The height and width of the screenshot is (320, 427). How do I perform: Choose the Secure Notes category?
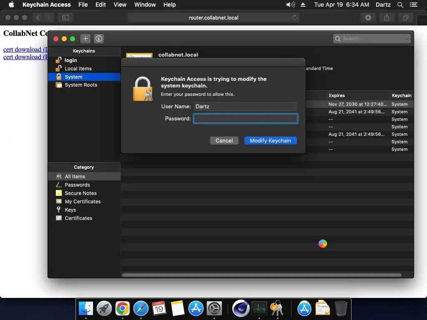coord(80,193)
